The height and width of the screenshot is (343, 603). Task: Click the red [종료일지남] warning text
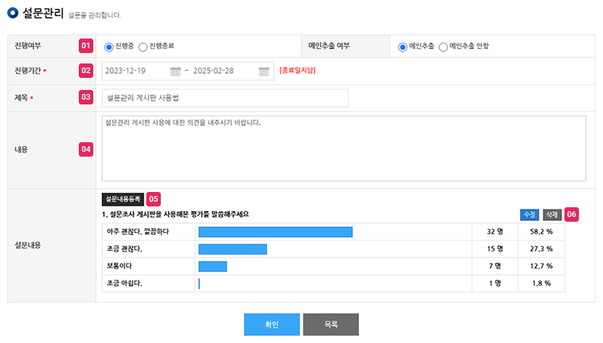click(297, 71)
